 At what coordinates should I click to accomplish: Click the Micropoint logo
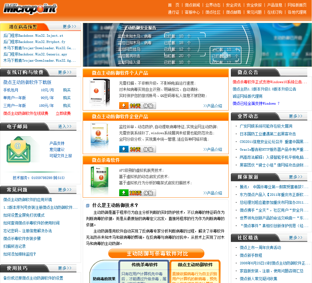pos(30,8)
